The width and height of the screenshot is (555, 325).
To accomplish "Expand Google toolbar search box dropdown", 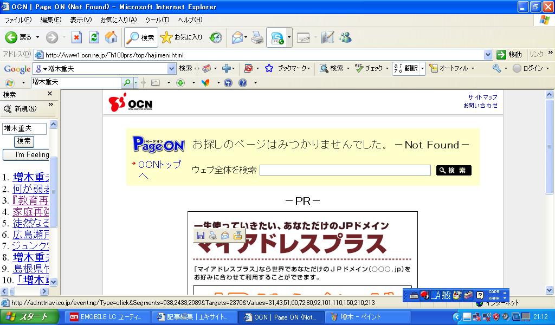I will pos(171,68).
